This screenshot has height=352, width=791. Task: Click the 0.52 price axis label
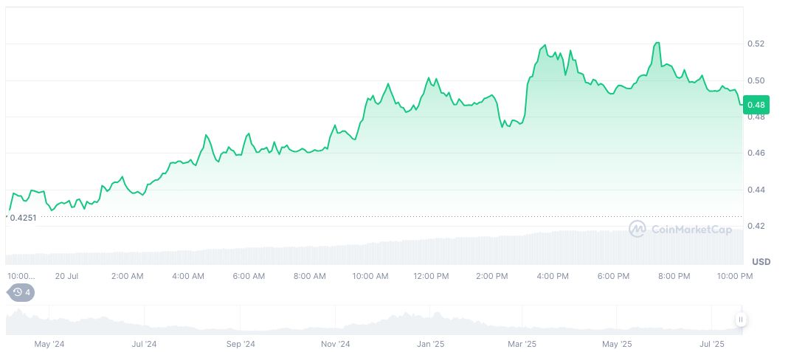(756, 44)
